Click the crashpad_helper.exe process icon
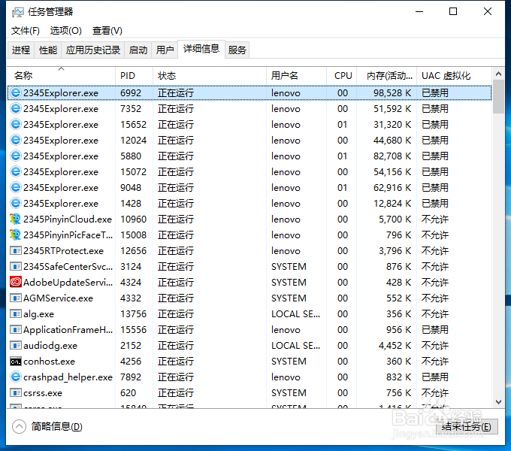The width and height of the screenshot is (511, 451). [16, 377]
